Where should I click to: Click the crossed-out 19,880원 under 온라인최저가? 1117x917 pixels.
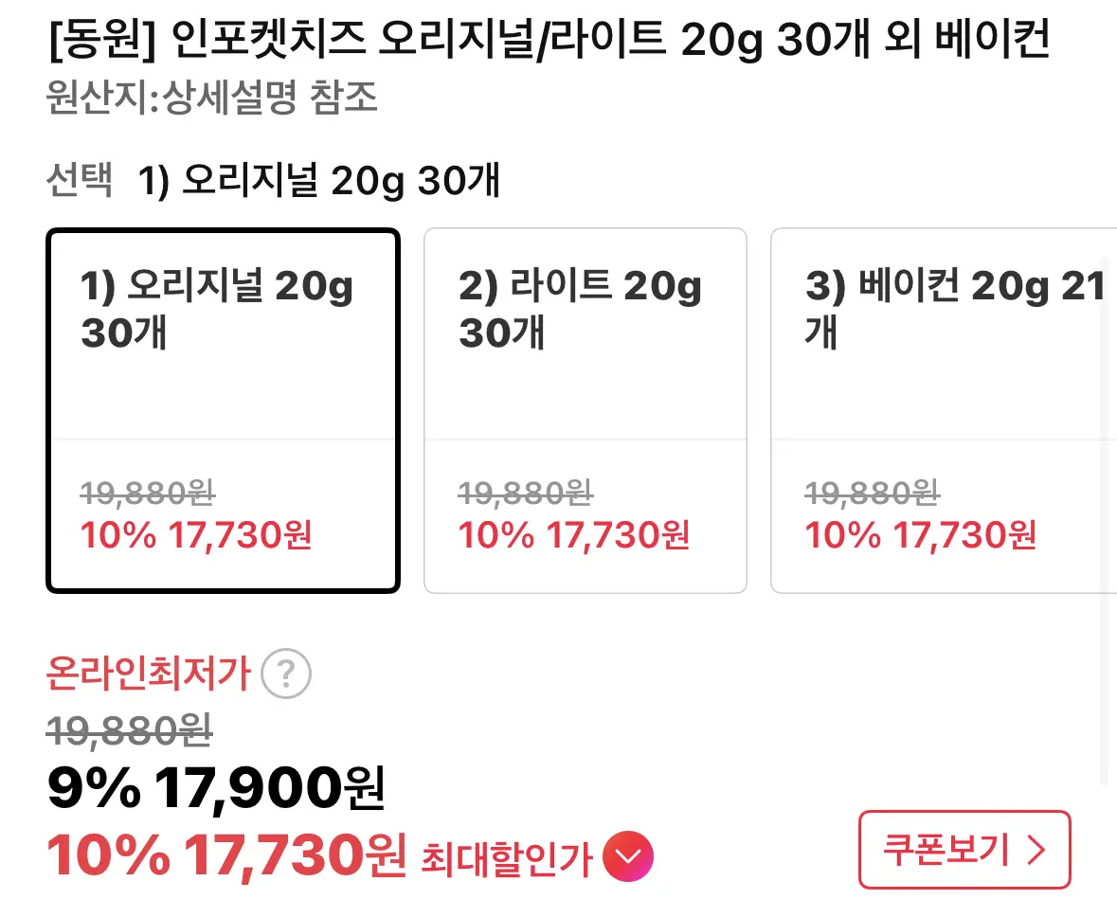click(129, 730)
